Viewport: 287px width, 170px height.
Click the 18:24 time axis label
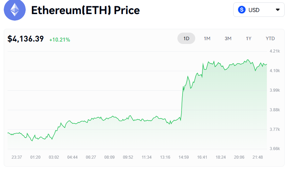coord(221,157)
